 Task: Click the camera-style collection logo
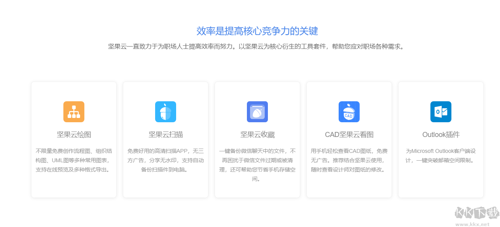257,112
